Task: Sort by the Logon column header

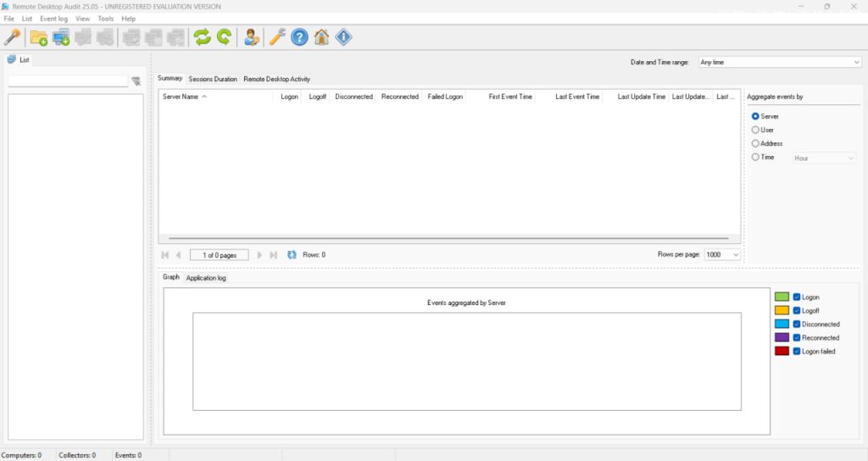Action: (287, 97)
